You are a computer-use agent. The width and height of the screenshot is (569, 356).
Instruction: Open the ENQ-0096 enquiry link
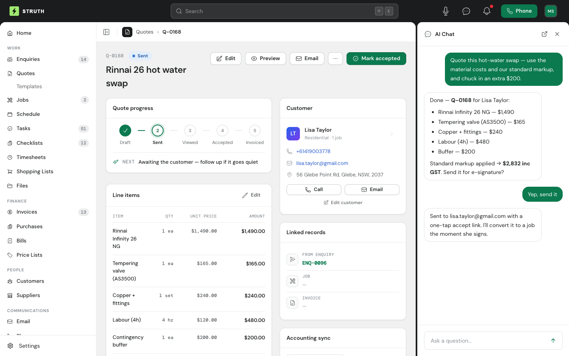coord(315,263)
